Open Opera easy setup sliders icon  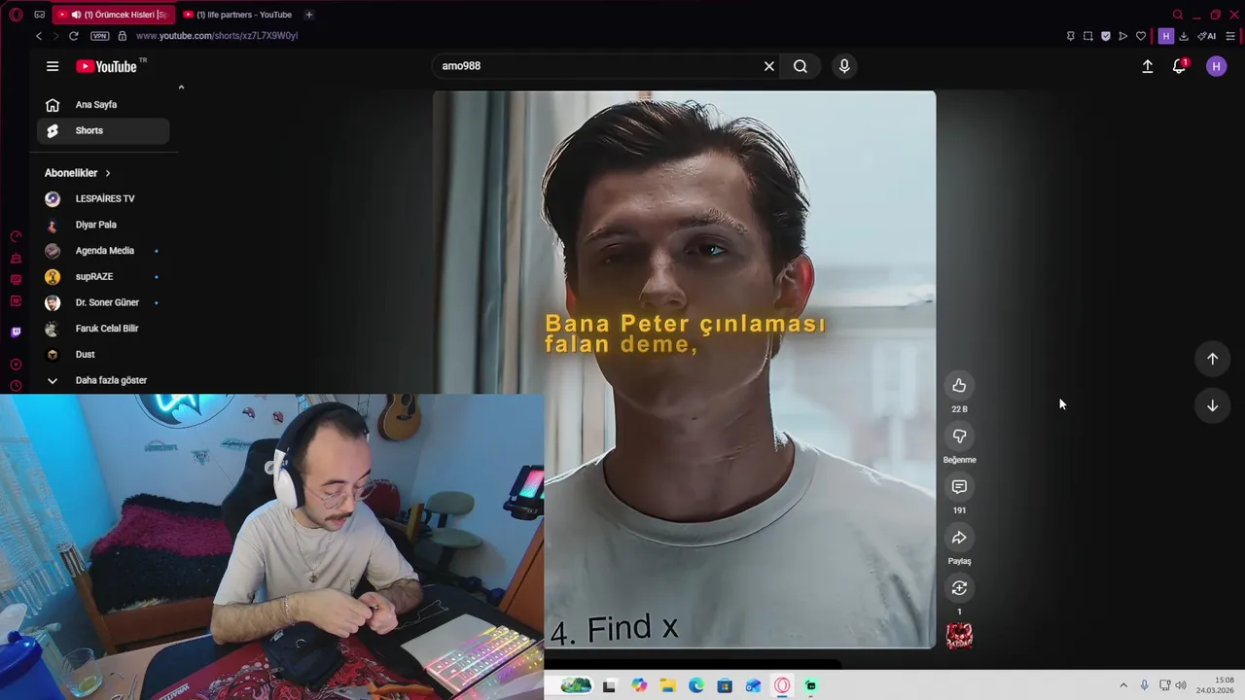1230,36
